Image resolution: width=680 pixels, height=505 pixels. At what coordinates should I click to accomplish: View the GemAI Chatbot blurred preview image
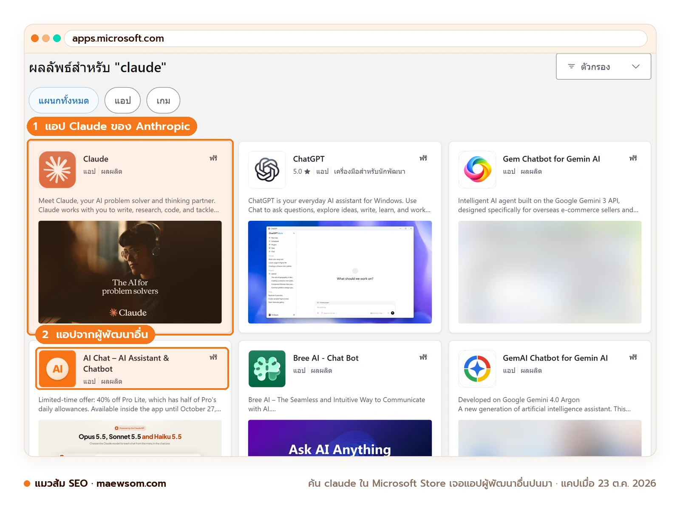pyautogui.click(x=550, y=438)
